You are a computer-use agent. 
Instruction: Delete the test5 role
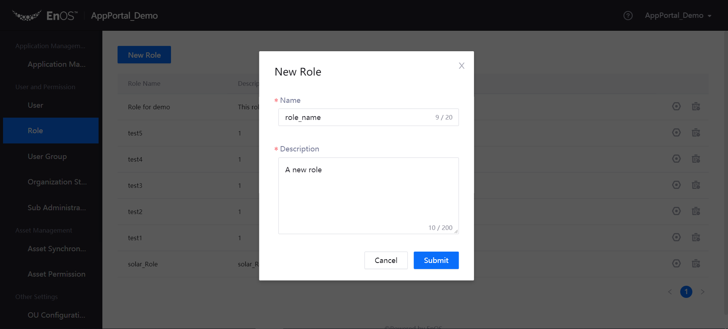click(x=696, y=133)
